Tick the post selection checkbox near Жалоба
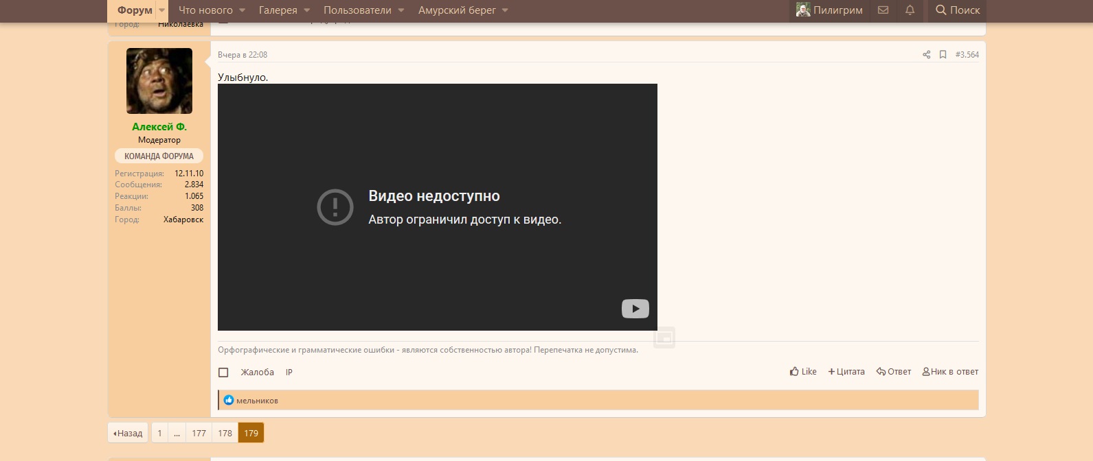Image resolution: width=1093 pixels, height=461 pixels. (x=223, y=373)
